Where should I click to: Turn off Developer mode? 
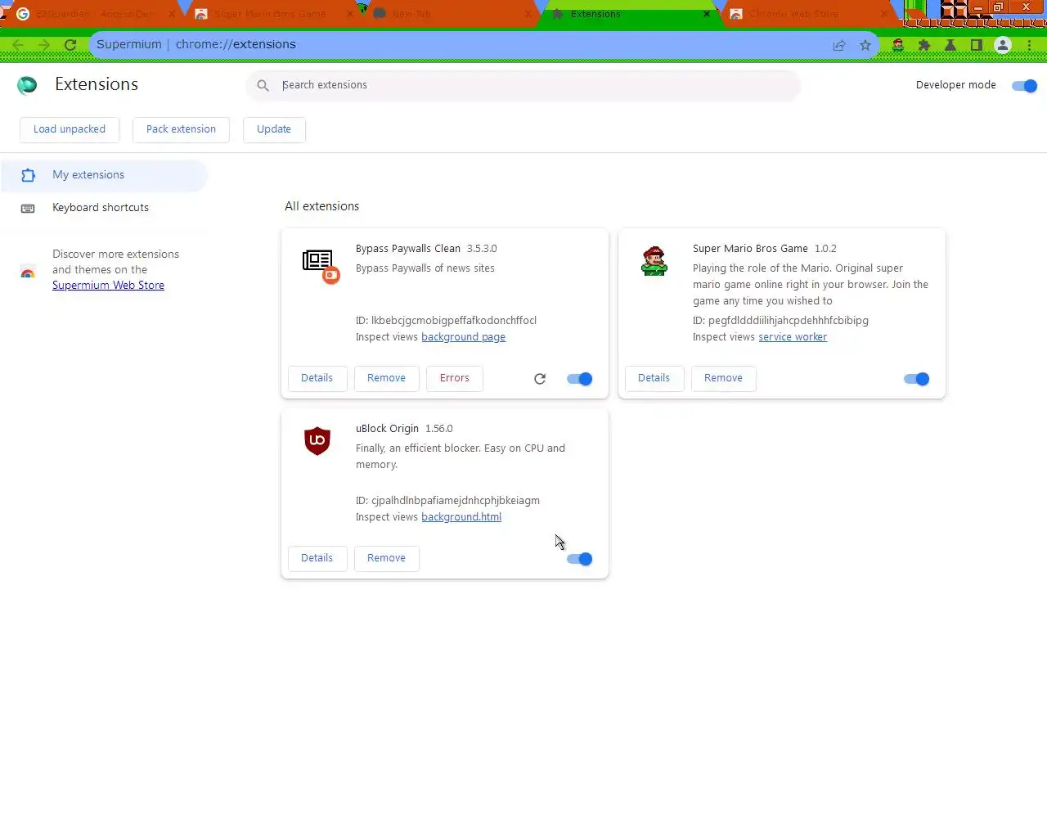pos(1024,85)
